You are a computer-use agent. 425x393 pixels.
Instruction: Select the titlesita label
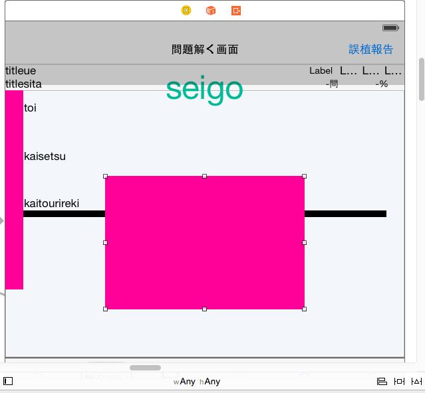click(23, 84)
